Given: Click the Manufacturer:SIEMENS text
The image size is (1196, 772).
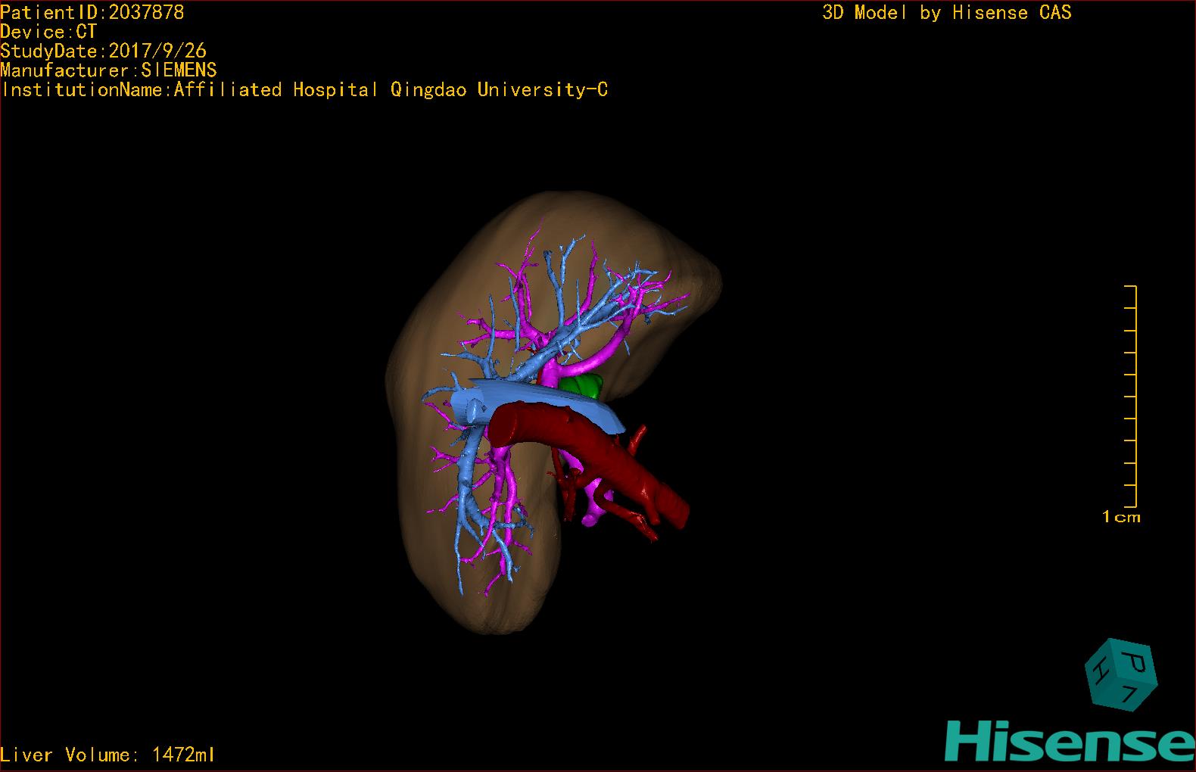Looking at the screenshot, I should click(x=109, y=70).
